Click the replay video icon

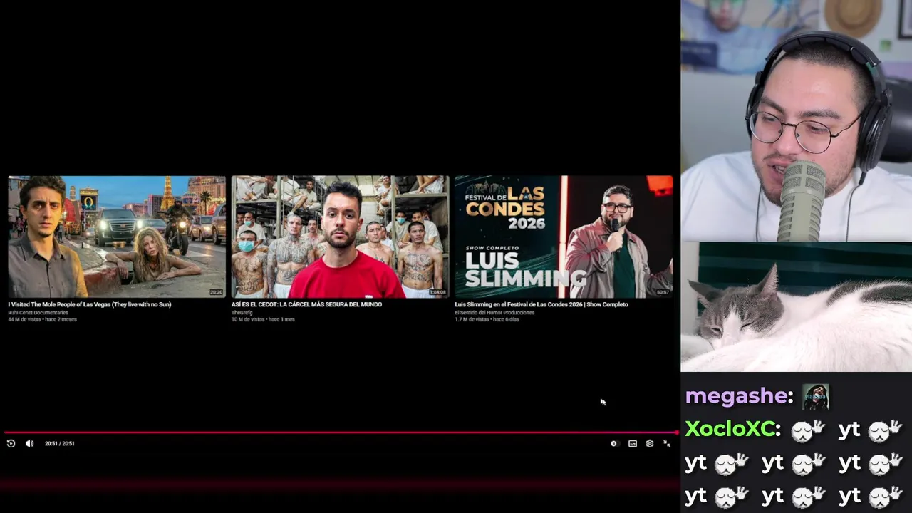[11, 443]
